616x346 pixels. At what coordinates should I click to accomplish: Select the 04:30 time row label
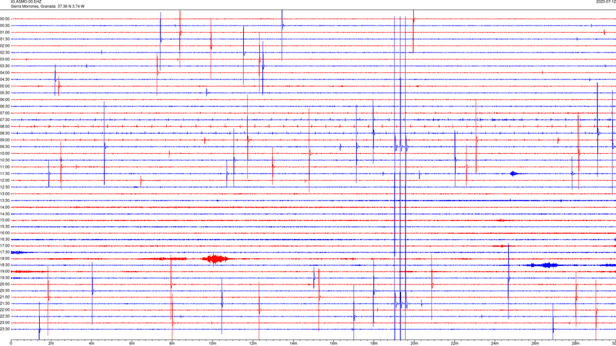click(4, 79)
